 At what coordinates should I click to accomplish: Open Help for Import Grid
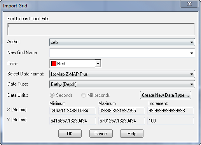(x=132, y=133)
